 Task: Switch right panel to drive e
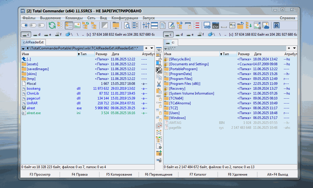click(x=190, y=34)
